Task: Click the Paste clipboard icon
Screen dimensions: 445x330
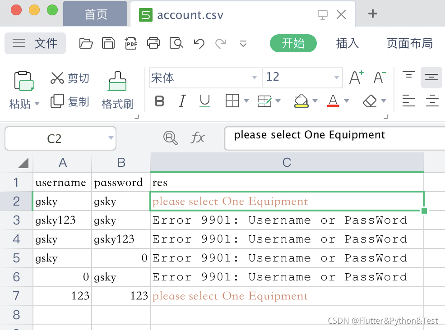Action: click(x=24, y=81)
